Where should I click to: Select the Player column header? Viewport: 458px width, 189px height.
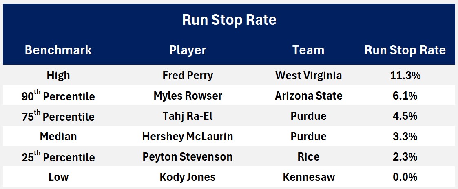pos(188,50)
